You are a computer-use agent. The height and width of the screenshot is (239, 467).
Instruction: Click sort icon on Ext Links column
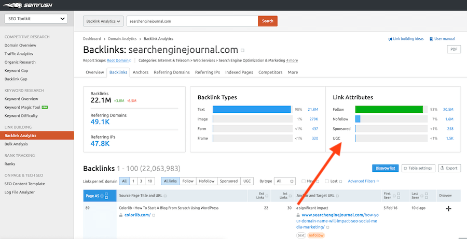pos(267,196)
